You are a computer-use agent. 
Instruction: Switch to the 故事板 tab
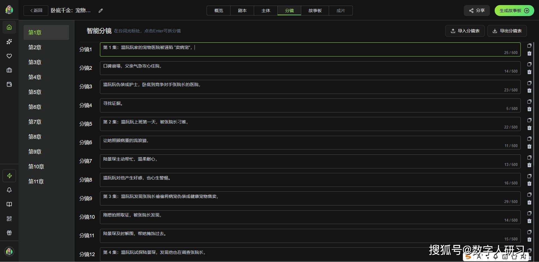coord(315,11)
